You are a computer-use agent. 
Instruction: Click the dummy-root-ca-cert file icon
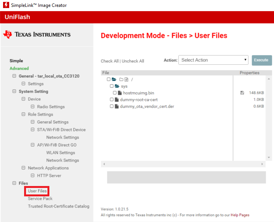117,100
